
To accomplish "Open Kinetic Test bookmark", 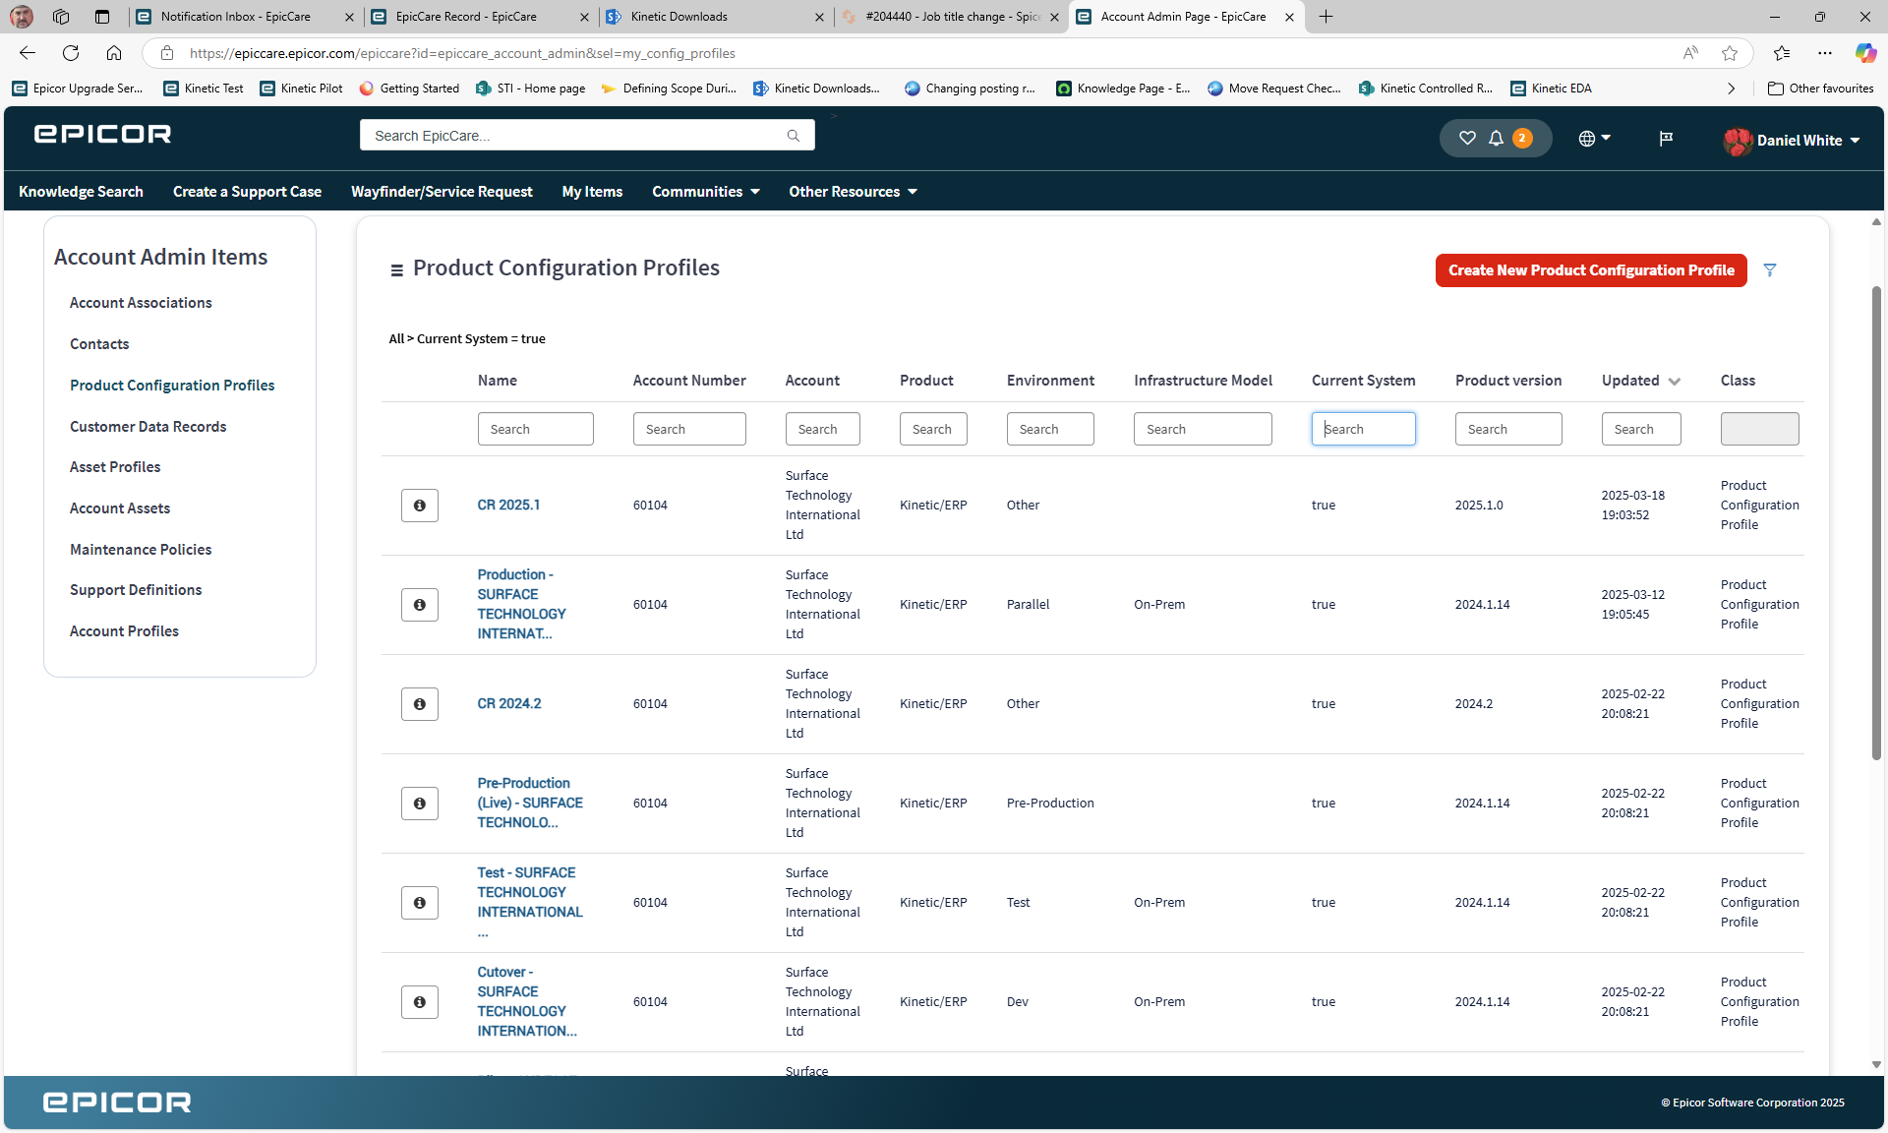I will tap(204, 89).
